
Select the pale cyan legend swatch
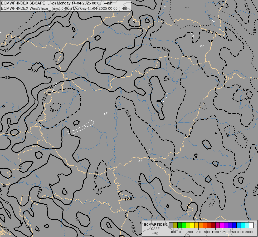247,225
